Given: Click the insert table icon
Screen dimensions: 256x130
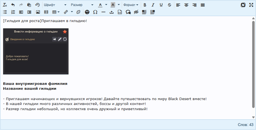Looking at the screenshot, I should [x=54, y=12].
